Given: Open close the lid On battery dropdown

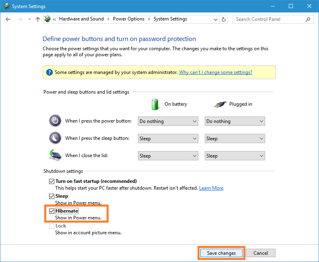Looking at the screenshot, I should 168,156.
